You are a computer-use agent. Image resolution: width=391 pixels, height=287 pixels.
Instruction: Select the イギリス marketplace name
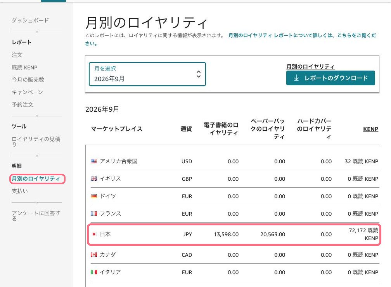coord(111,179)
